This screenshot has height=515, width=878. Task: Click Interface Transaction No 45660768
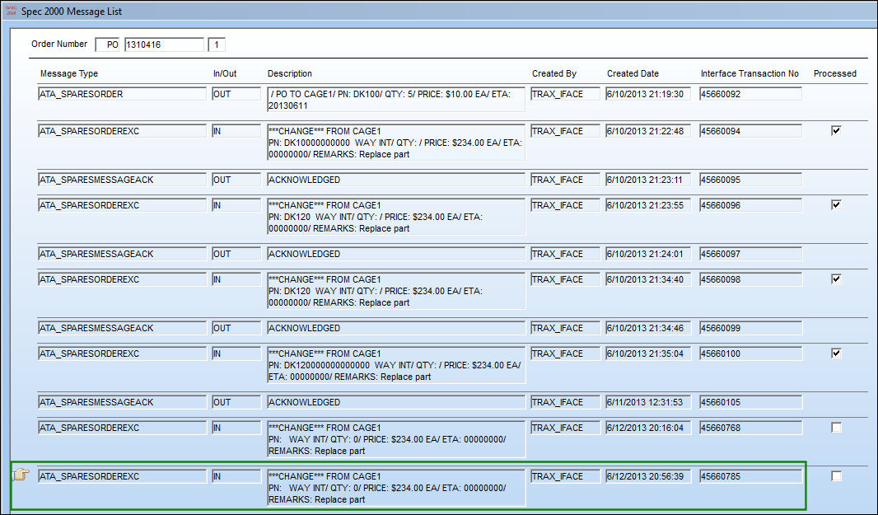click(751, 428)
